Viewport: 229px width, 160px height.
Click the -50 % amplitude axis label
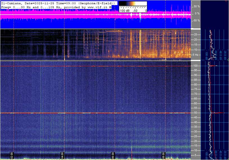tap(196, 21)
